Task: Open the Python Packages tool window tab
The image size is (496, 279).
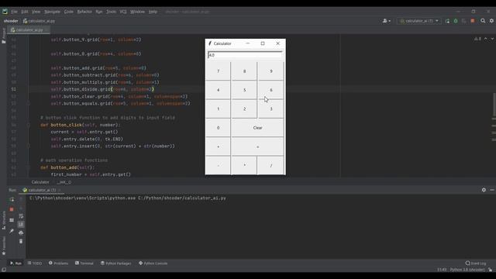Action: click(115, 263)
